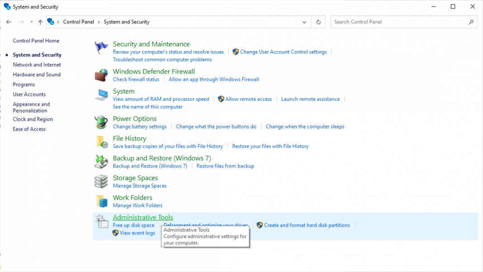The height and width of the screenshot is (272, 483).
Task: Click the Search Control Panel field
Action: click(400, 22)
